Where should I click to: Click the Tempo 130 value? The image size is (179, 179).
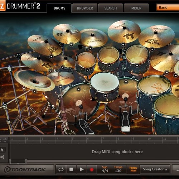118,171
